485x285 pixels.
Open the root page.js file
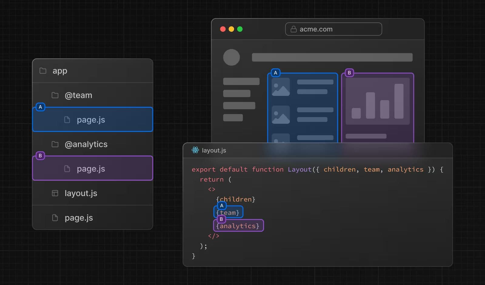(79, 218)
